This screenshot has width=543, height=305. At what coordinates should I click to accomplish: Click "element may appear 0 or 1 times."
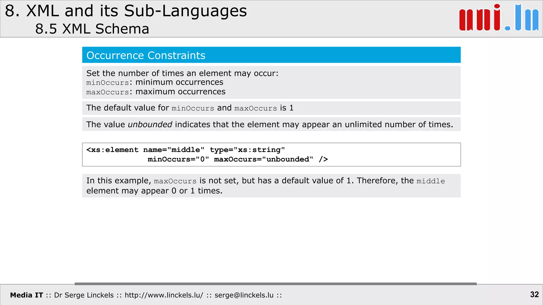tap(154, 191)
